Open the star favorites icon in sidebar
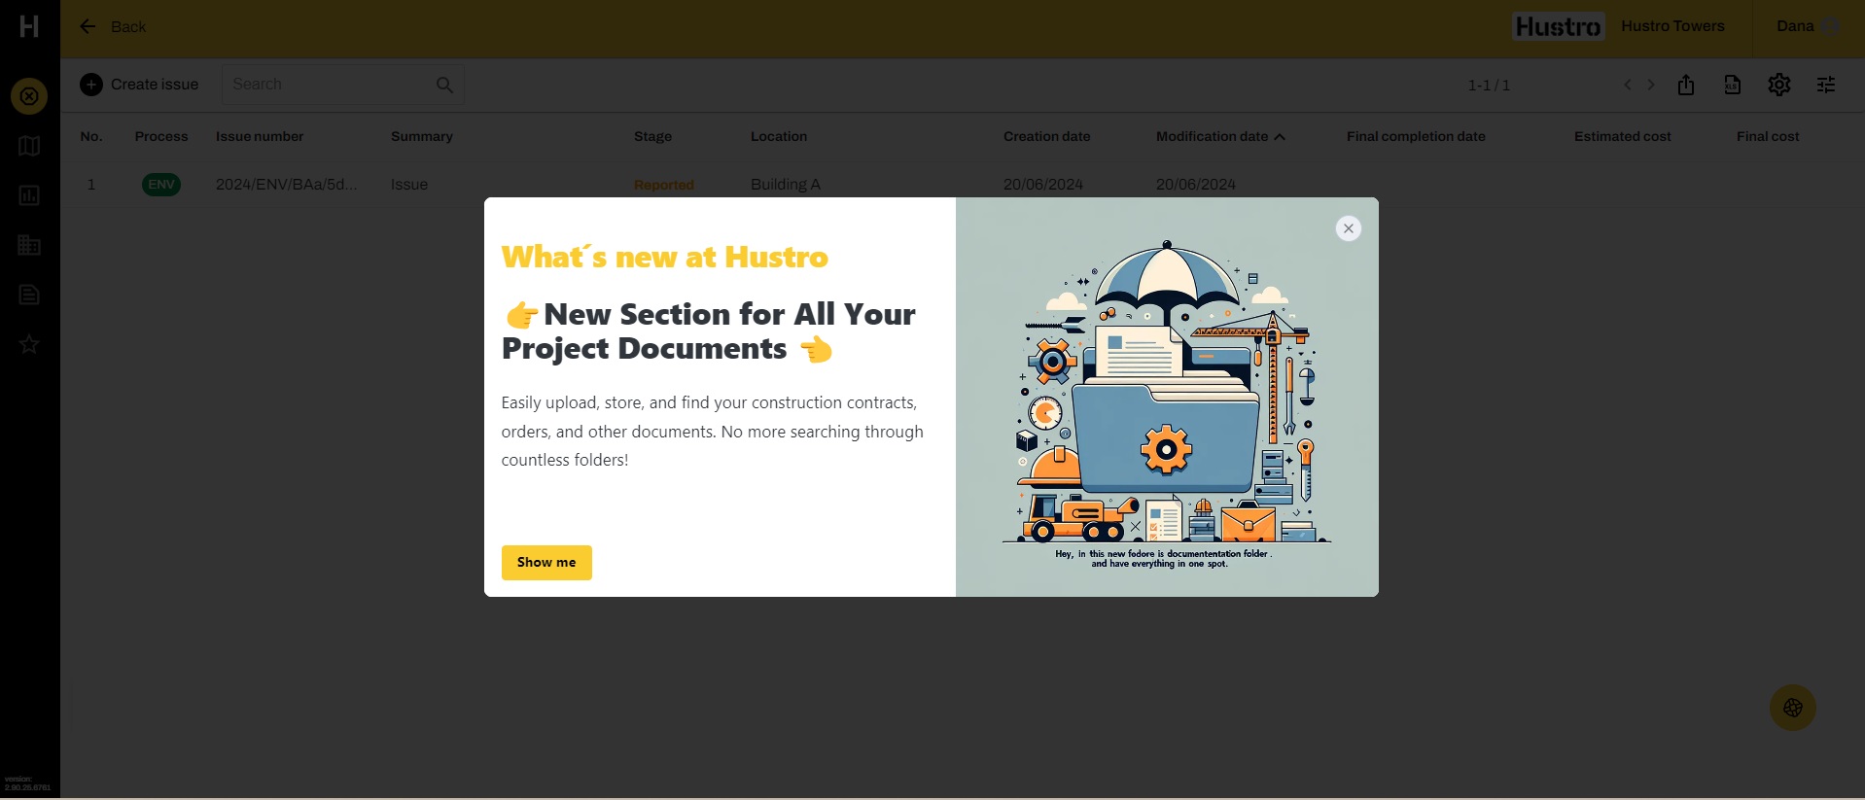This screenshot has width=1865, height=800. (x=29, y=344)
